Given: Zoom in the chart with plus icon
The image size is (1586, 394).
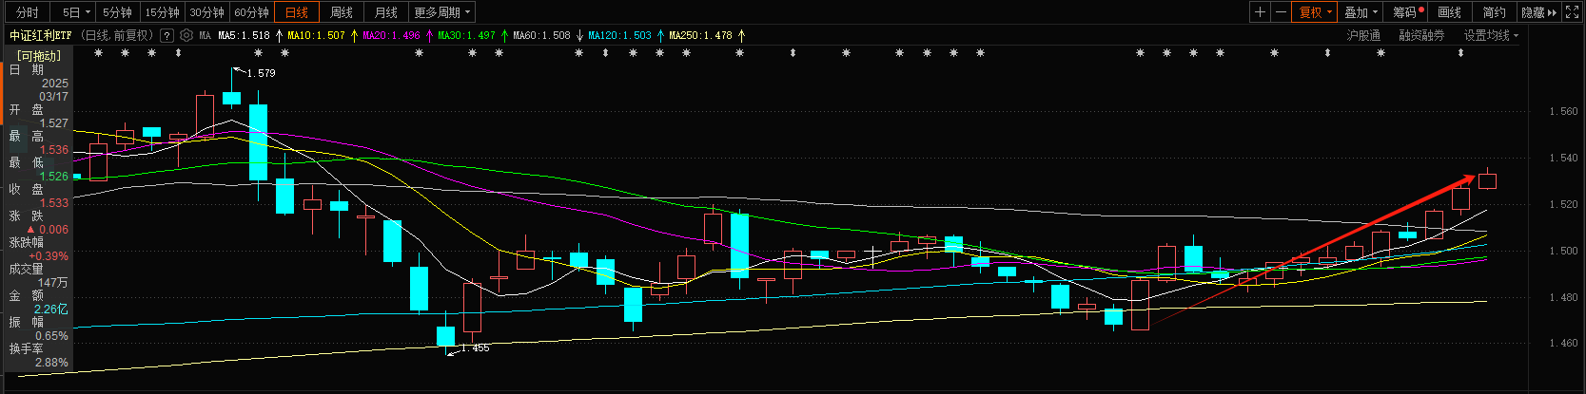Looking at the screenshot, I should pos(1260,12).
